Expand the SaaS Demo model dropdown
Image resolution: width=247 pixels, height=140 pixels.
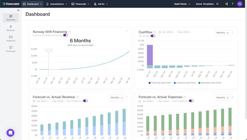(182, 4)
